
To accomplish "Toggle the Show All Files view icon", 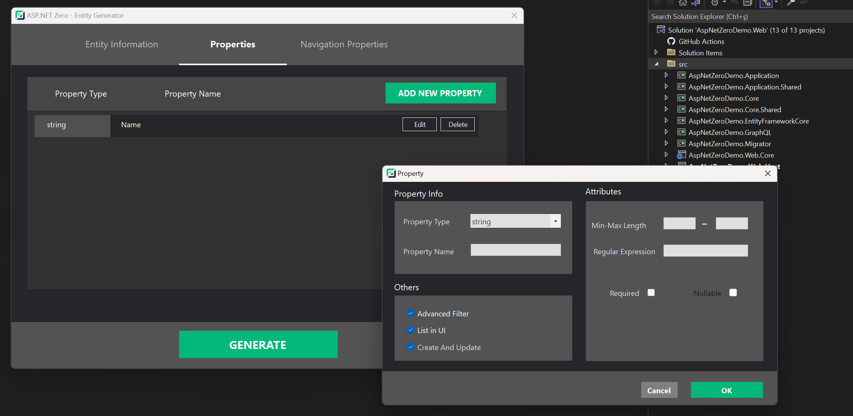I will click(766, 3).
